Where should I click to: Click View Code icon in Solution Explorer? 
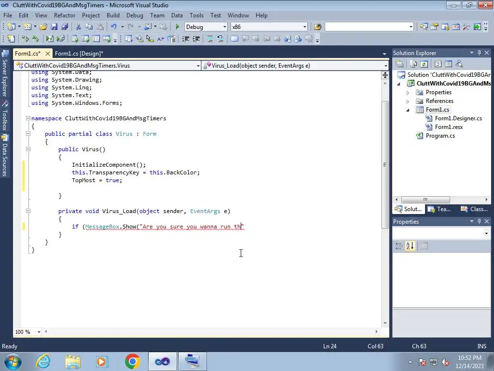point(438,64)
